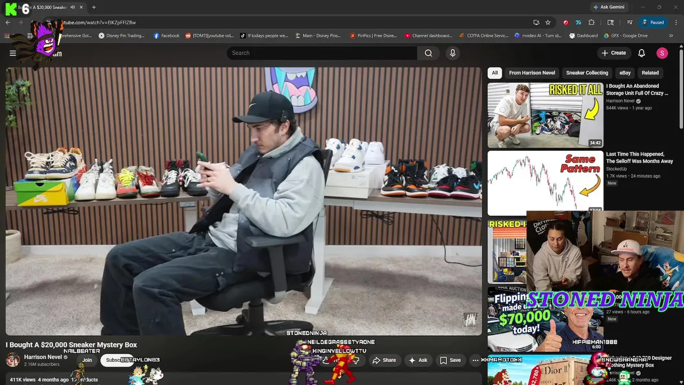The width and height of the screenshot is (684, 385).
Task: Open the YouTube hamburger guide menu
Action: coord(13,53)
